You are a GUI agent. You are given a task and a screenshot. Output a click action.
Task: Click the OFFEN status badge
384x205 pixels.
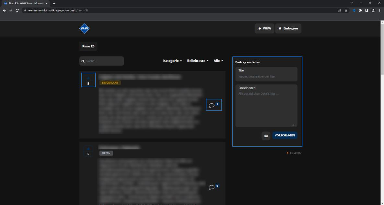(106, 153)
